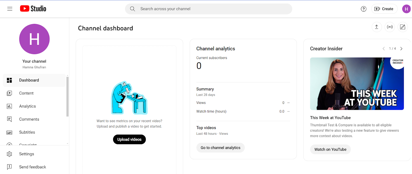Screen dimensions: 412x174
Task: Click the Go live broadcast icon
Action: click(x=390, y=27)
